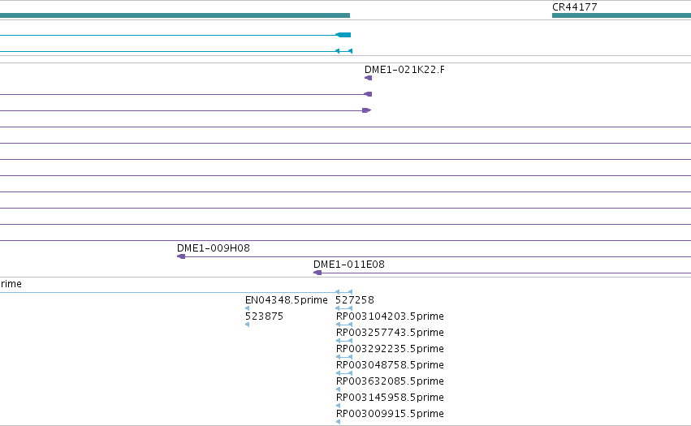Click the DME1-011E08 label

pos(349,265)
